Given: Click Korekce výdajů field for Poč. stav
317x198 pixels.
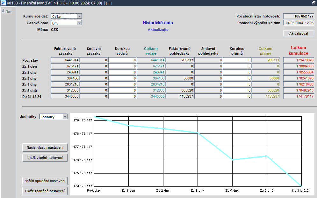Looking at the screenshot, I should 122,60.
